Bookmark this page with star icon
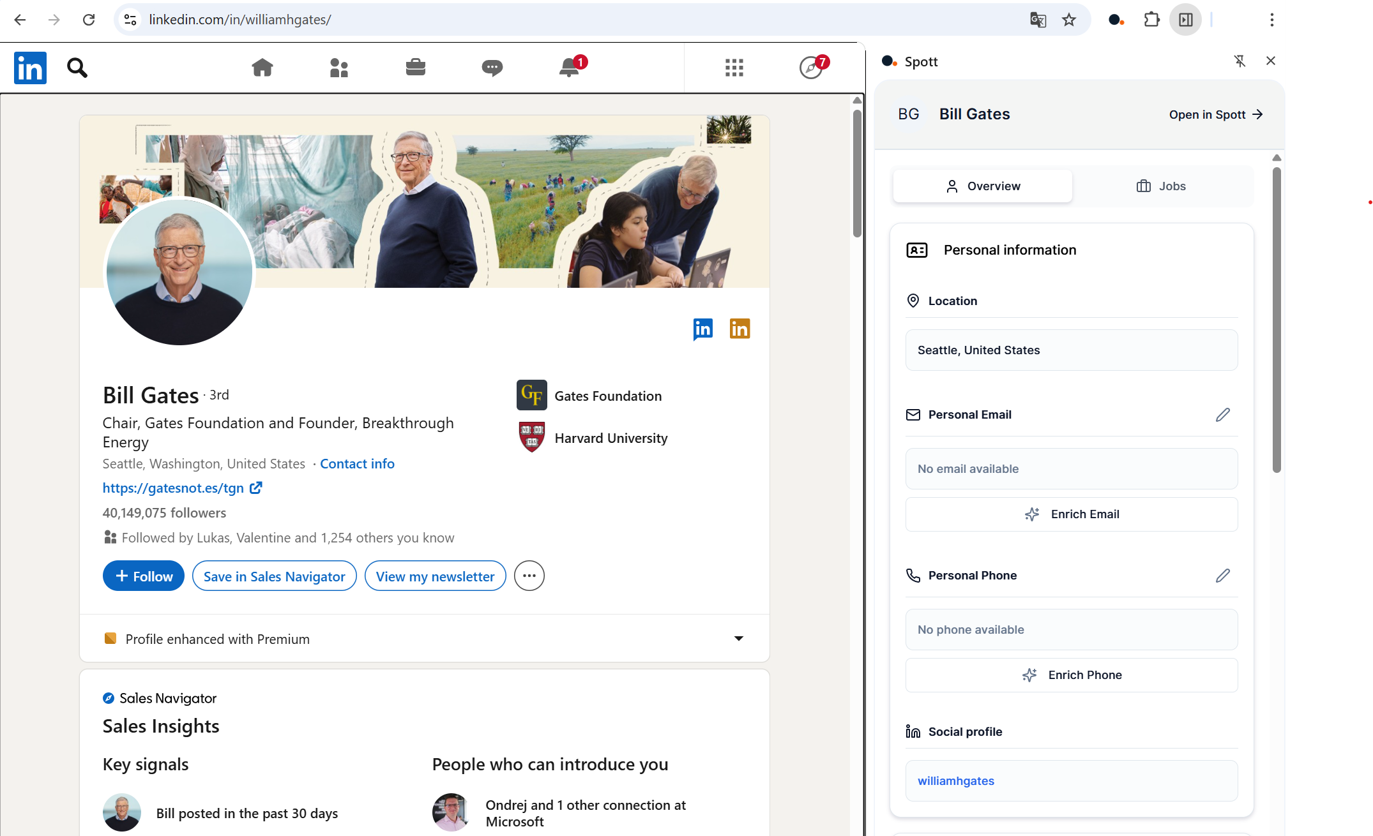This screenshot has width=1373, height=836. click(x=1069, y=20)
